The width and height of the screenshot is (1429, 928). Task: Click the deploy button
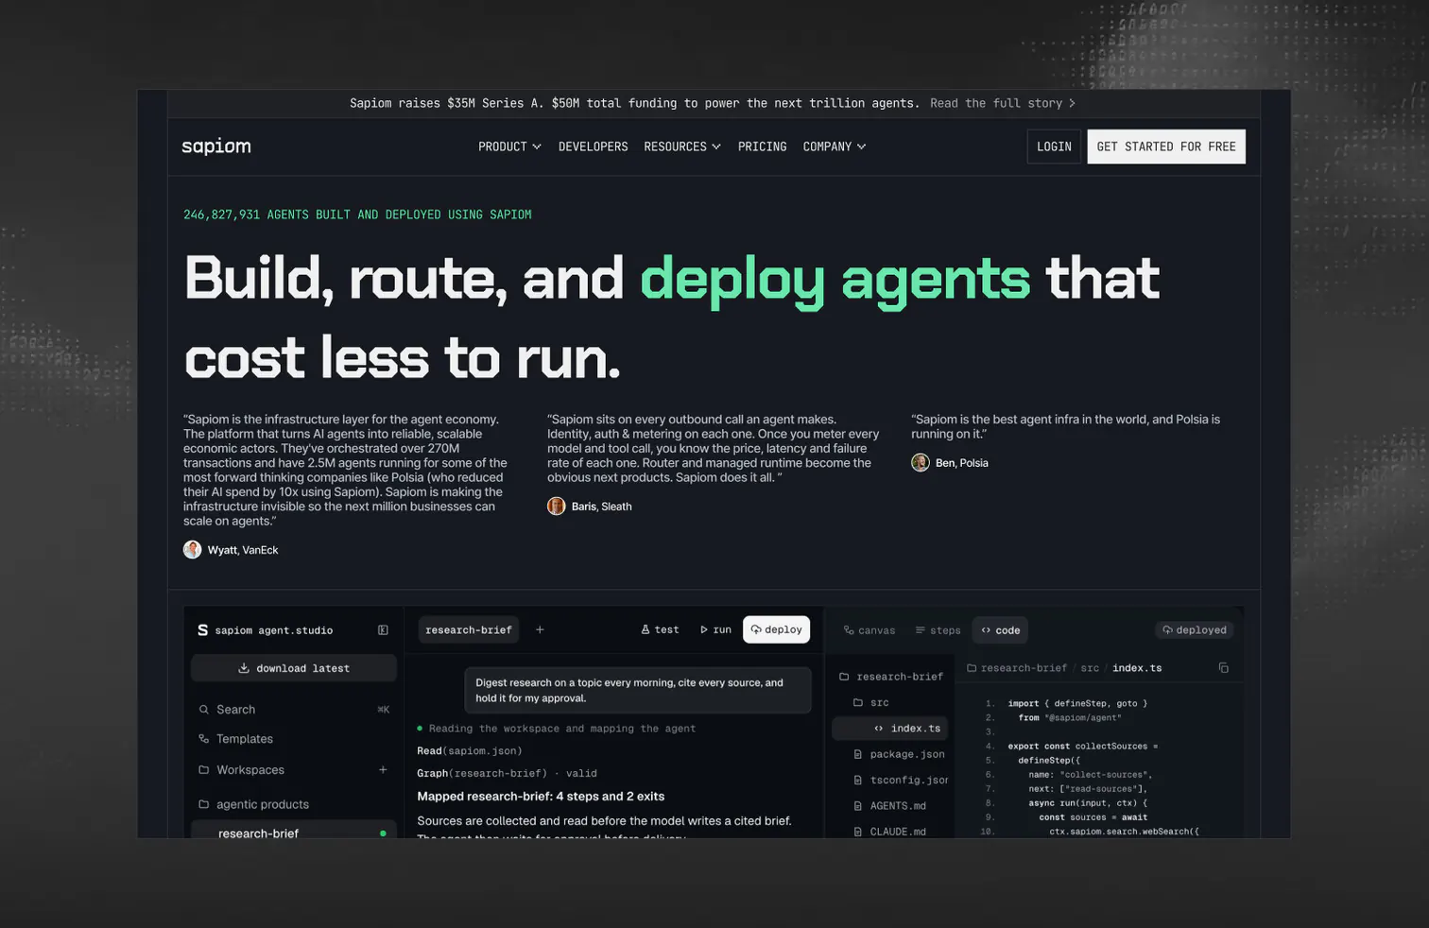777,629
